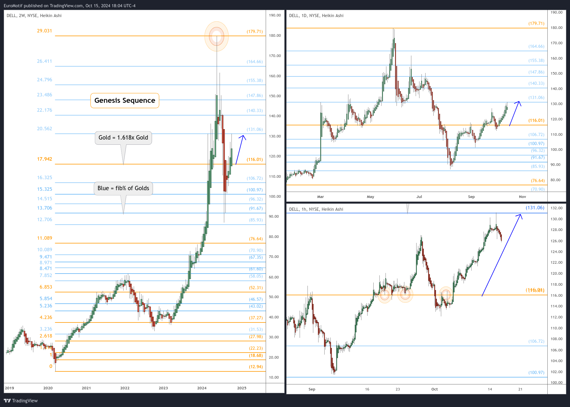Viewport: 570px width, 407px height.
Task: Click the (85.93) price label in the 1D chart
Action: [x=538, y=166]
